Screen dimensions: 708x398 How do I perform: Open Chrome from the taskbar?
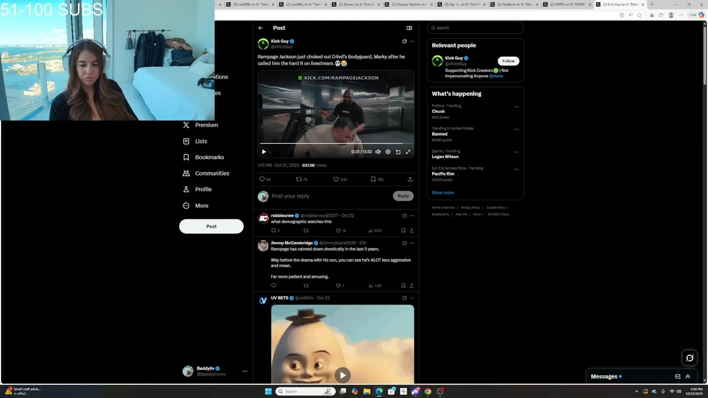428,391
